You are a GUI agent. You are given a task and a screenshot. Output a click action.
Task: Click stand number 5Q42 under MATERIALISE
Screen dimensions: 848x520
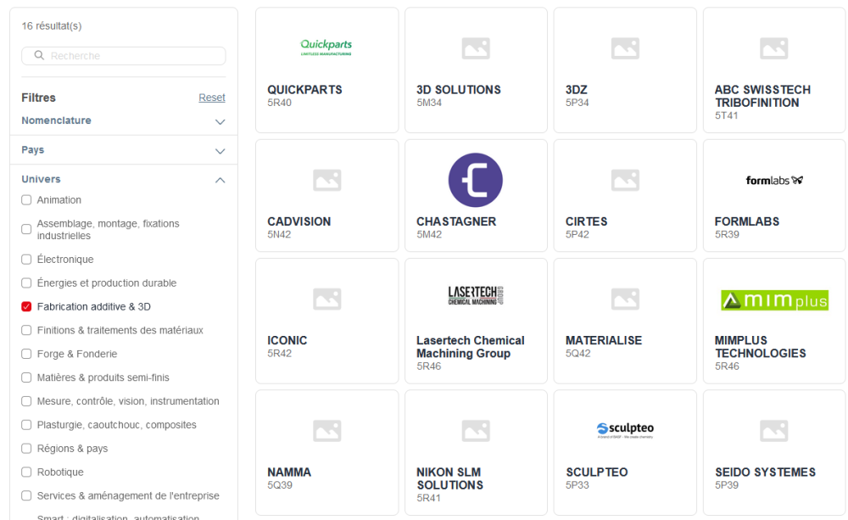(578, 354)
